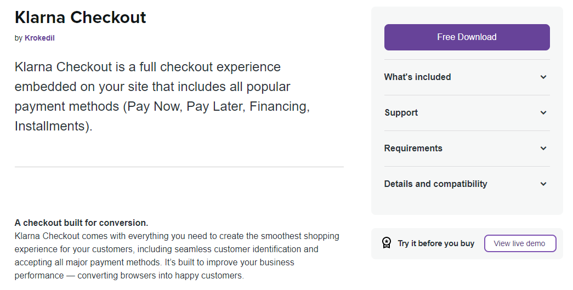Click the chevron next to Details and compatibility

[x=543, y=184]
